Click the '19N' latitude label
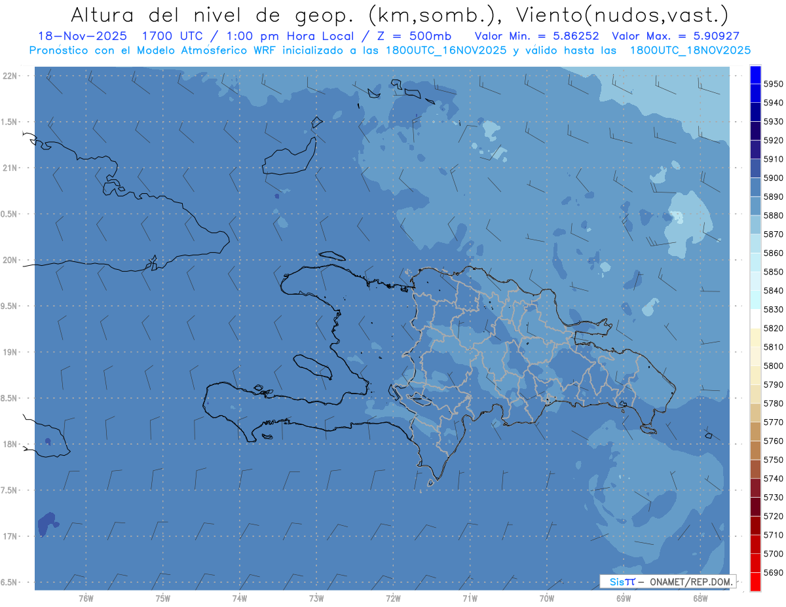This screenshot has width=786, height=607. click(x=10, y=352)
